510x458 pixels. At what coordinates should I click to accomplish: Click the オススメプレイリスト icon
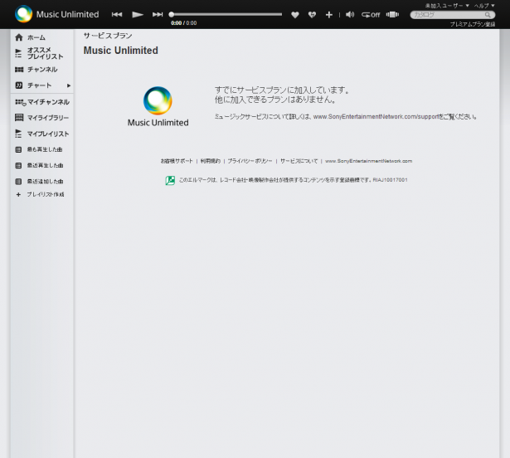pos(18,53)
